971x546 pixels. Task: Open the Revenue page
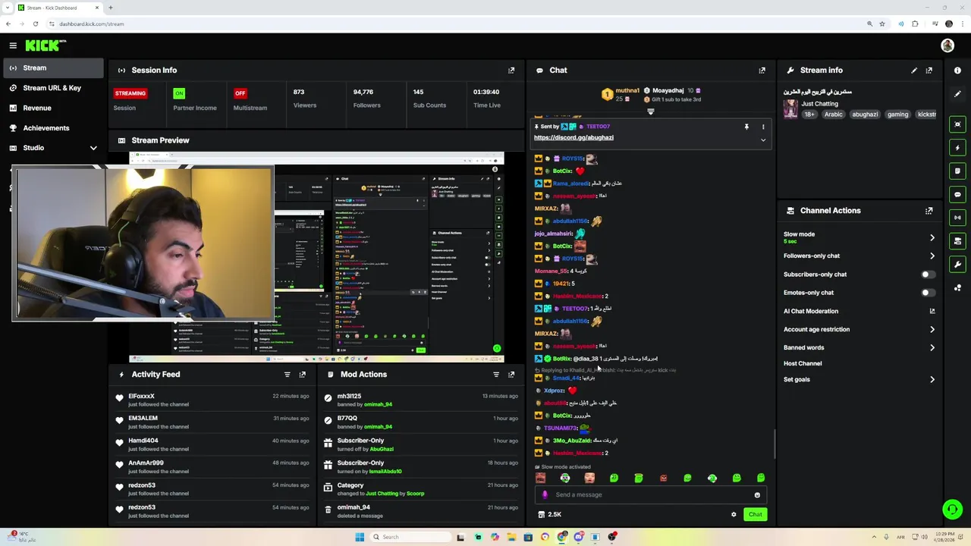point(52,108)
